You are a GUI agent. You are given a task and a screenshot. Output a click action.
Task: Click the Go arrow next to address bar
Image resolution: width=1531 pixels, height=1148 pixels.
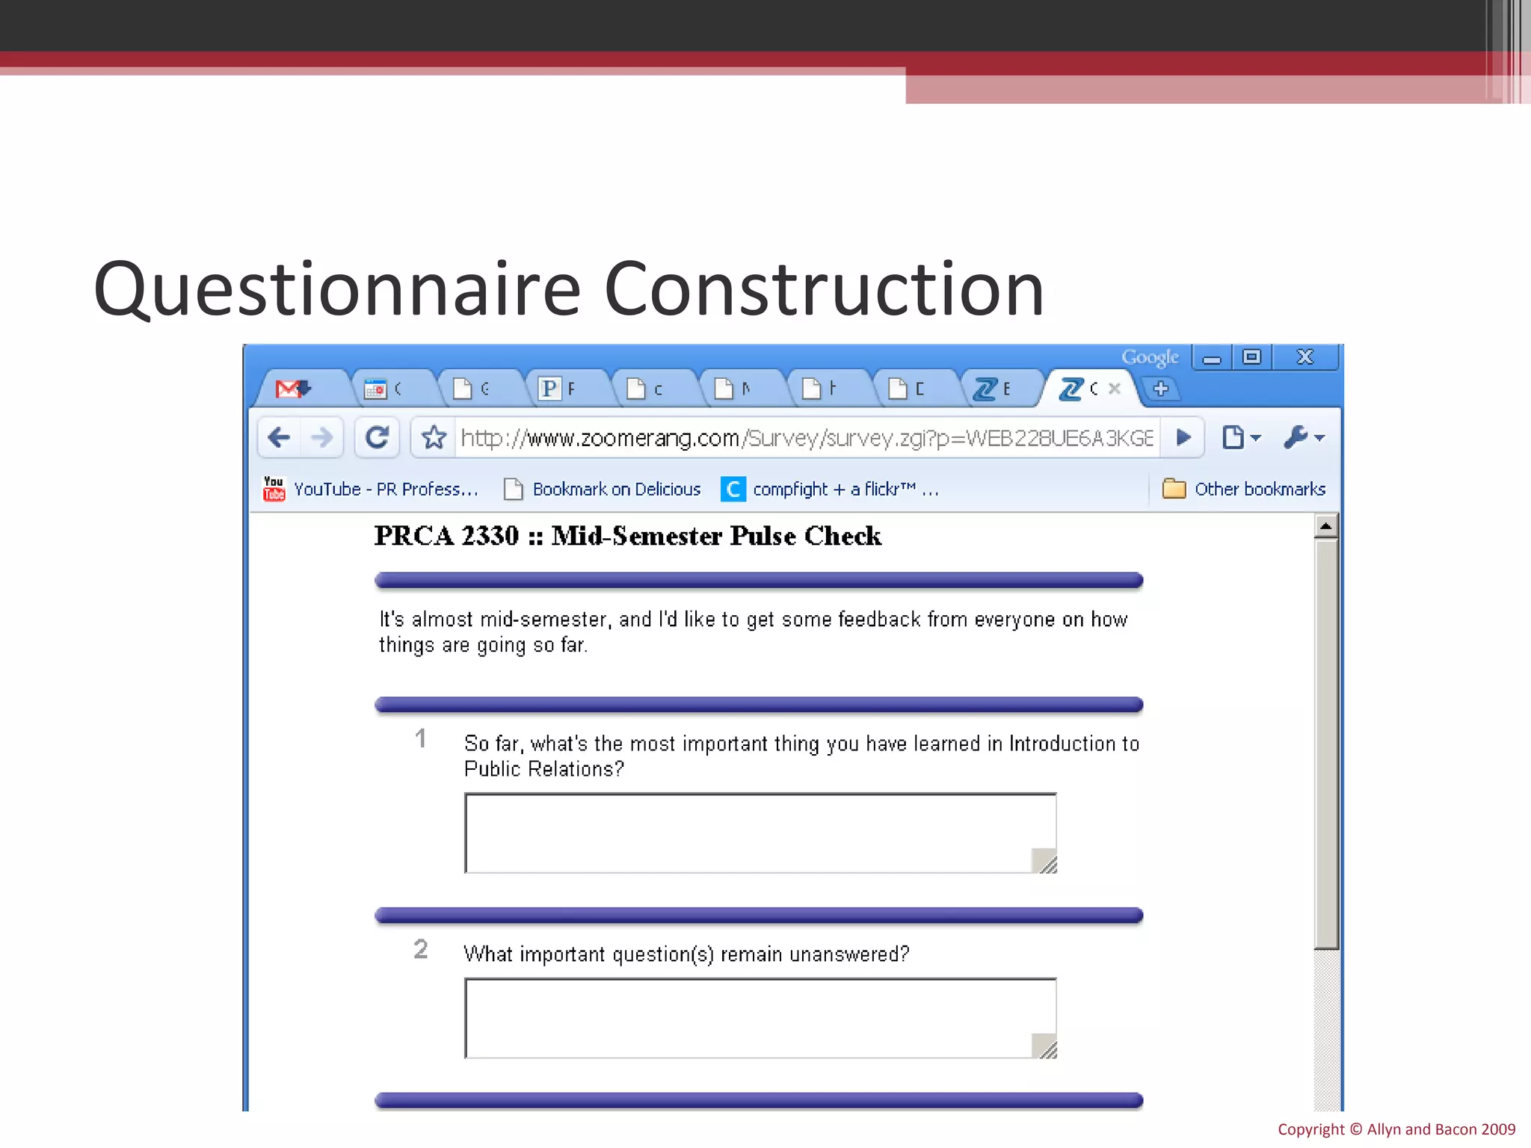coord(1183,437)
